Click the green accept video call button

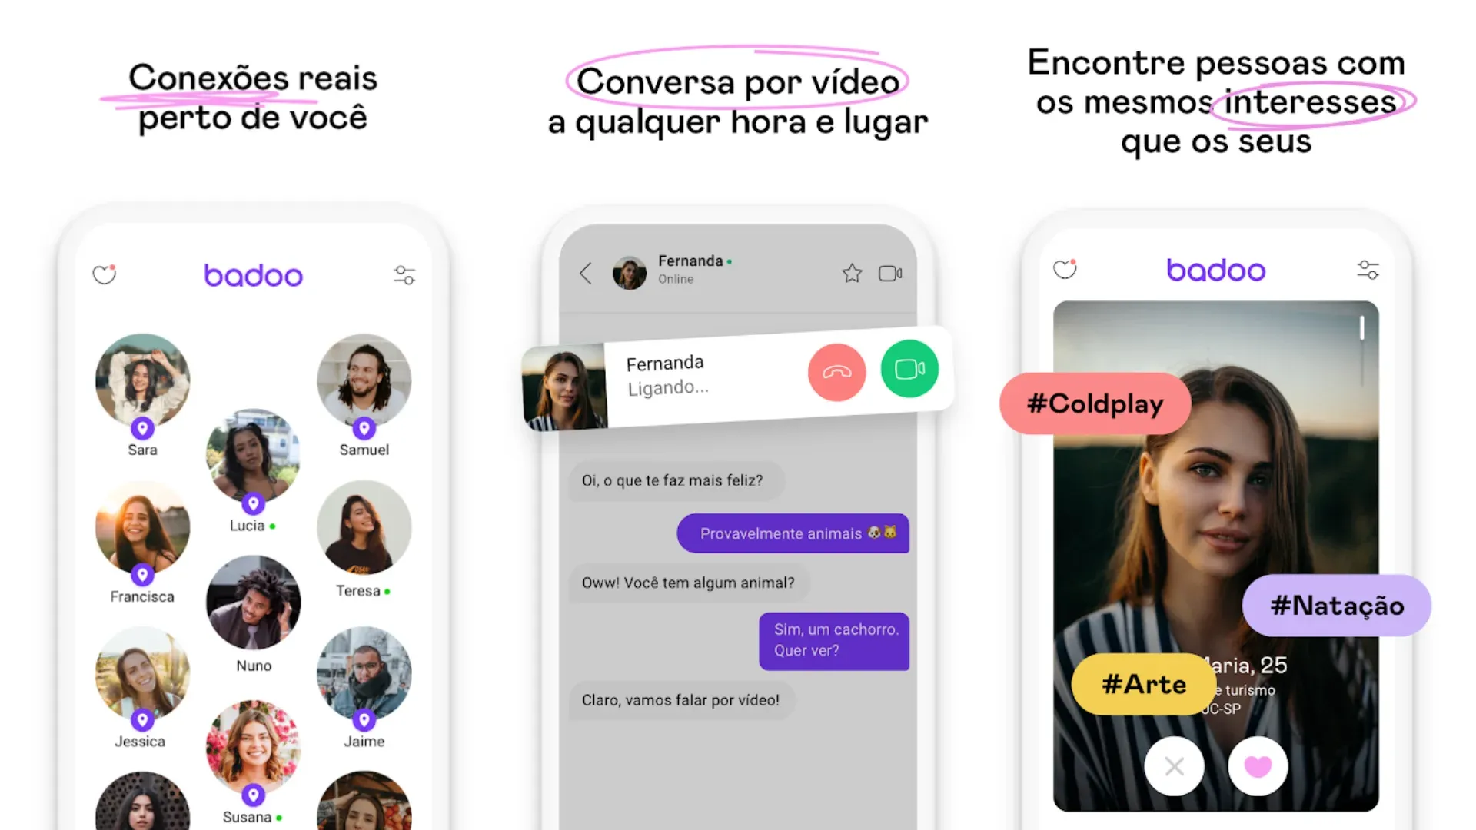tap(909, 369)
